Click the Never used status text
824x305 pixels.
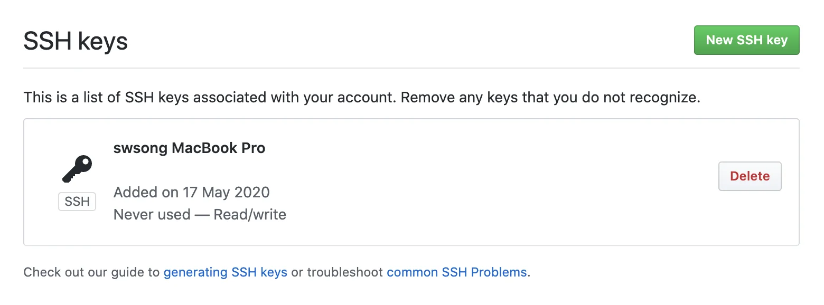pyautogui.click(x=152, y=215)
